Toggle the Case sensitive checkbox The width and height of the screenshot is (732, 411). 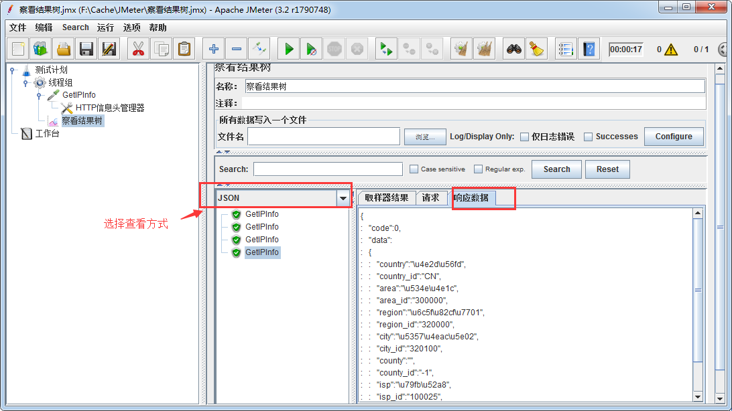414,169
